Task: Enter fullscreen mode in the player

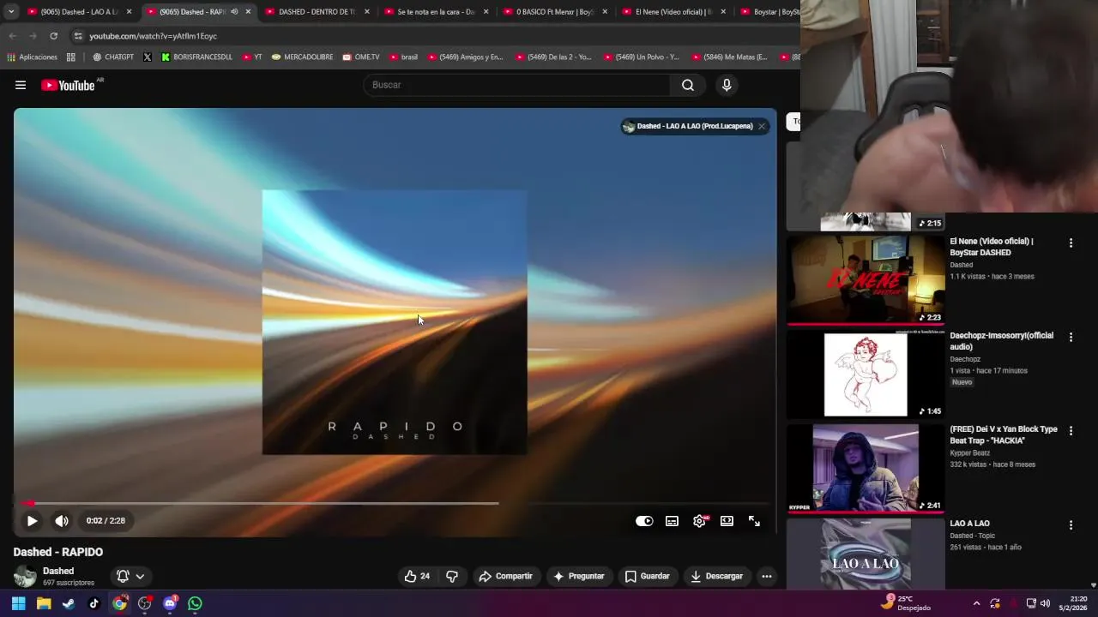Action: click(x=754, y=521)
